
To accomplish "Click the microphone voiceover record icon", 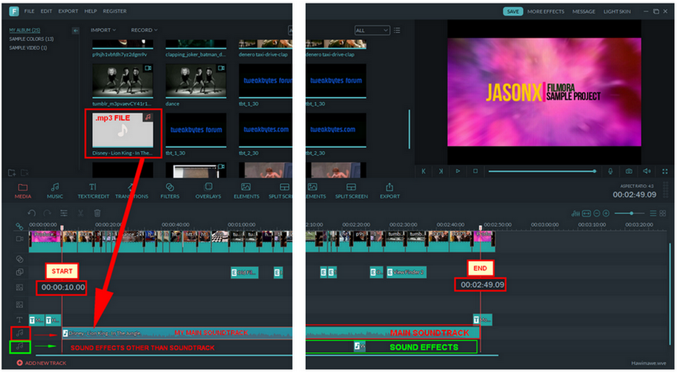I will (610, 171).
